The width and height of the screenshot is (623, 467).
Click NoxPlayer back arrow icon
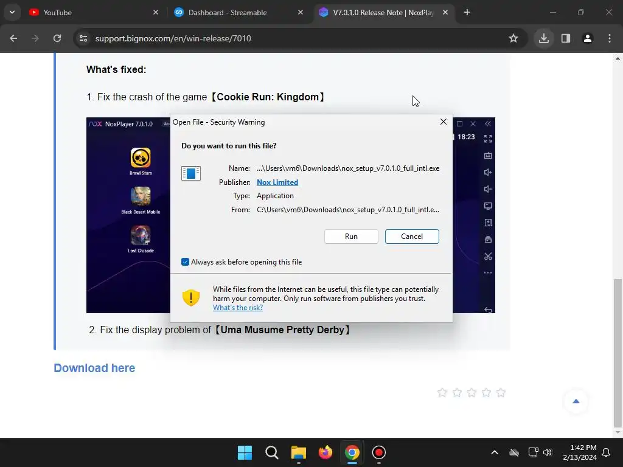pos(488,310)
